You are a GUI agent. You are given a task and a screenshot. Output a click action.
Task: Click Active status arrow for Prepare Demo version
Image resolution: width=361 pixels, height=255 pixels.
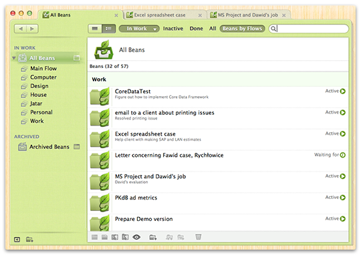click(342, 218)
